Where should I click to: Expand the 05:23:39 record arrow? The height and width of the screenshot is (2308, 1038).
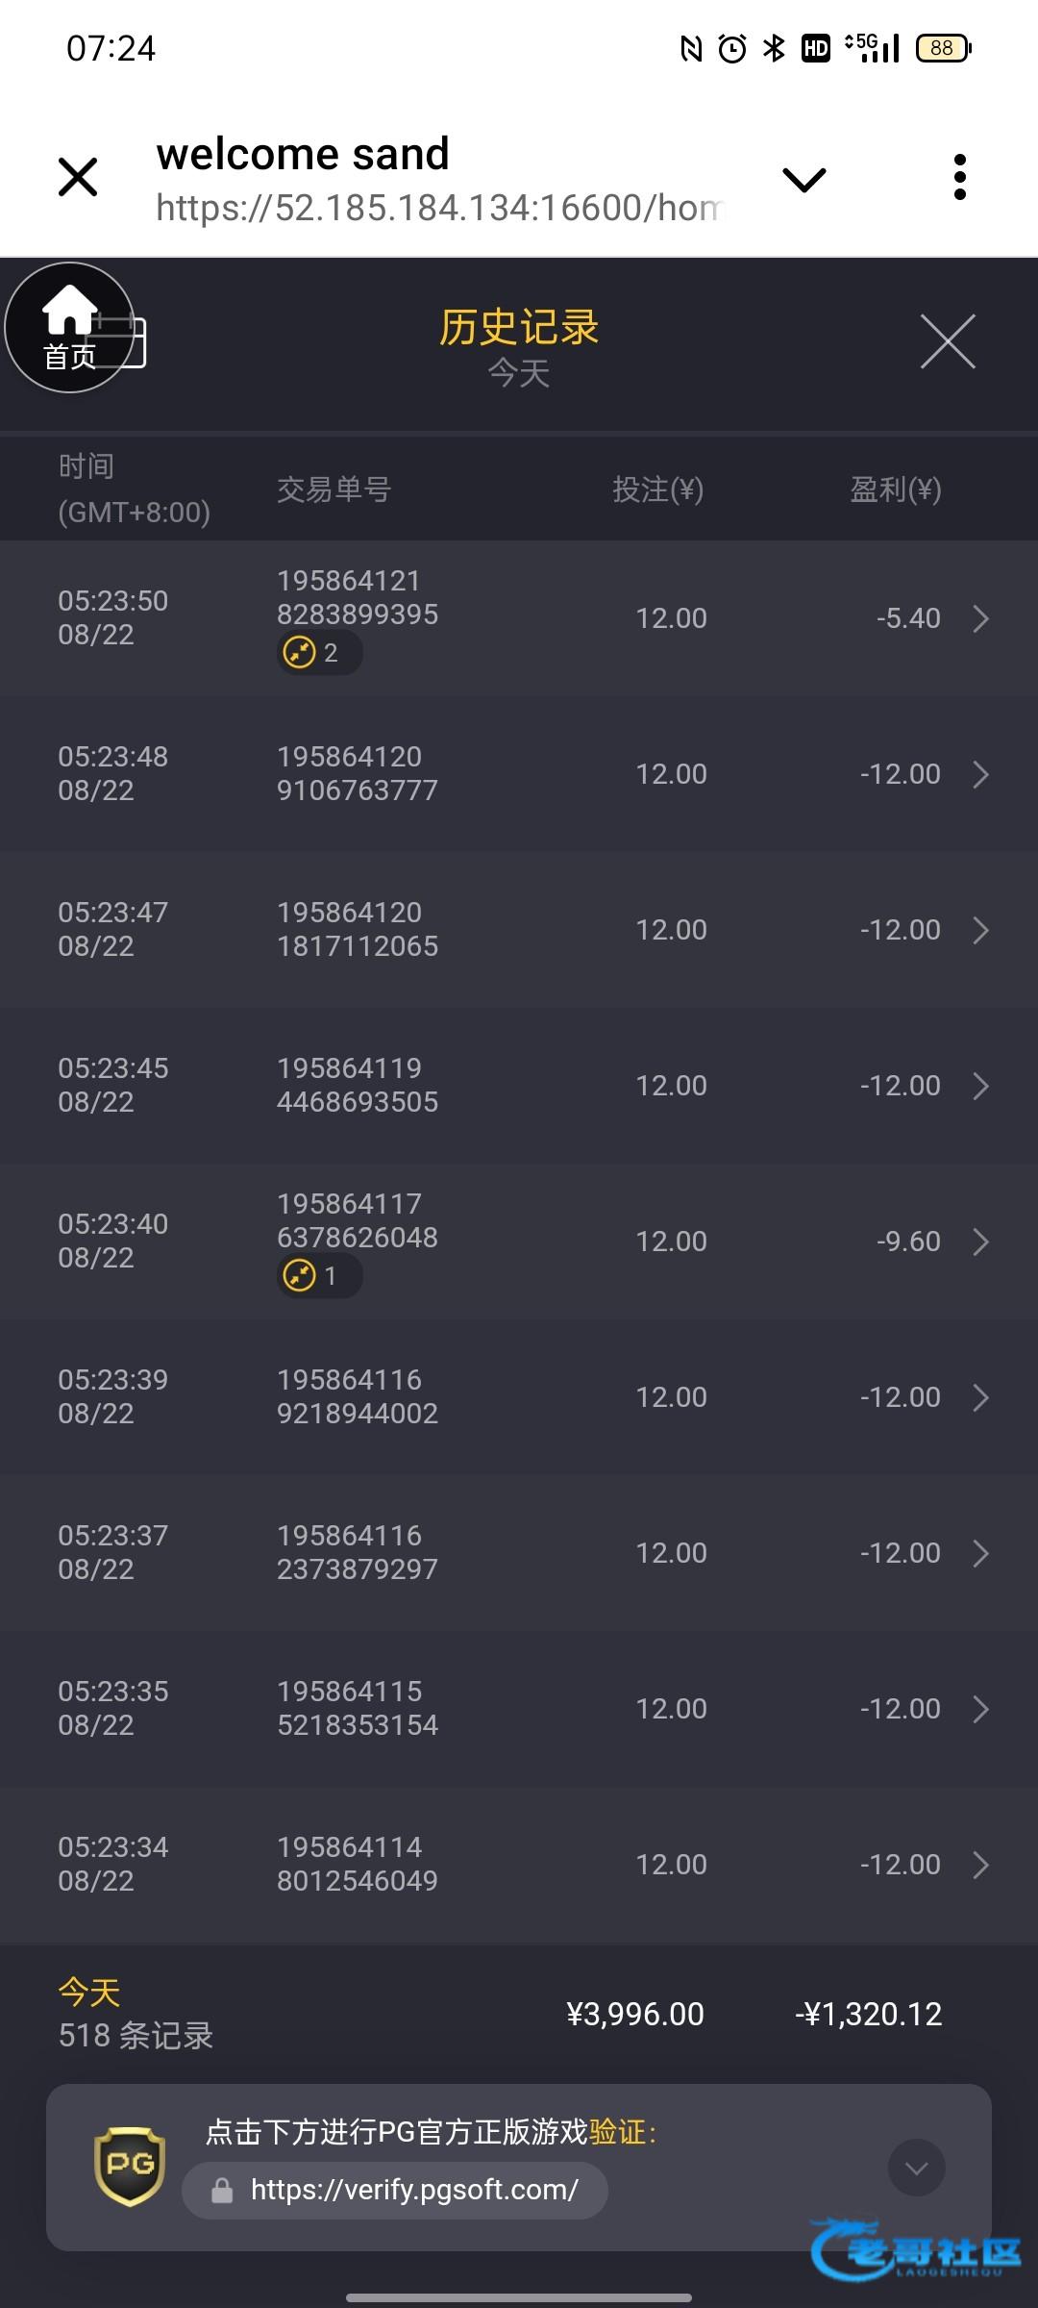coord(979,1397)
